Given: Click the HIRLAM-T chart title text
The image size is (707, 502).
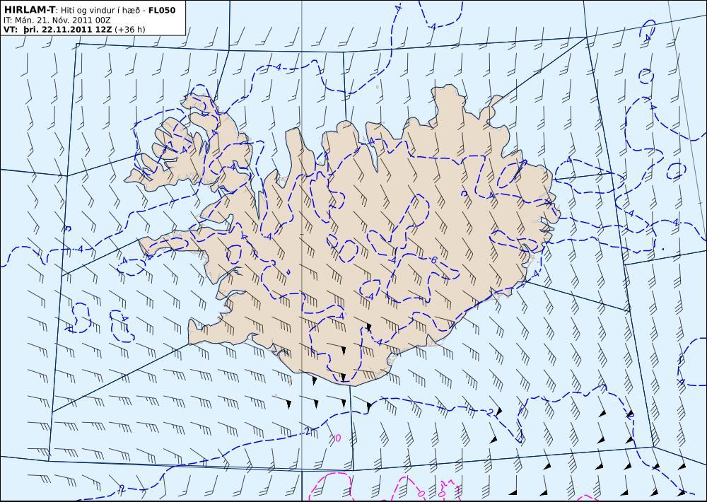Looking at the screenshot, I should 29,10.
